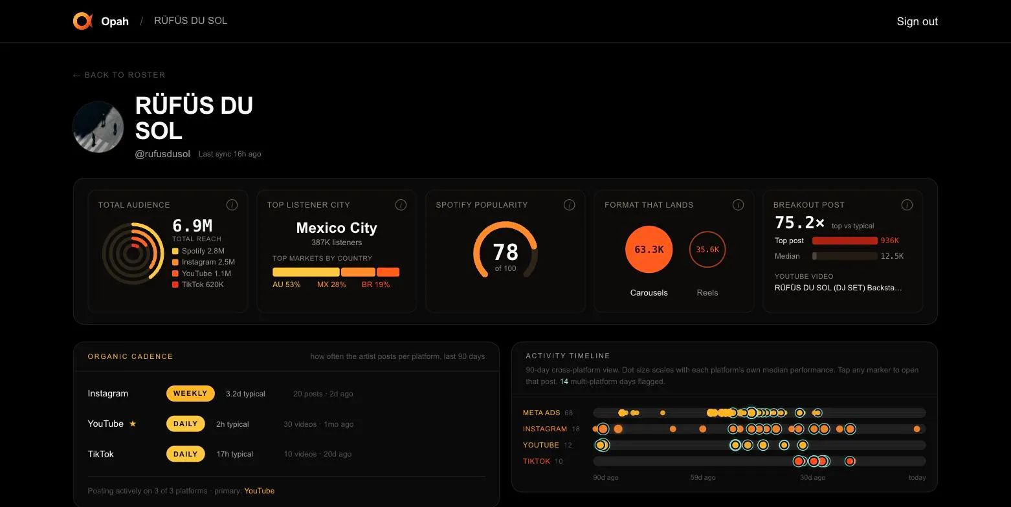Click the DAILY badge for YouTube

click(186, 424)
